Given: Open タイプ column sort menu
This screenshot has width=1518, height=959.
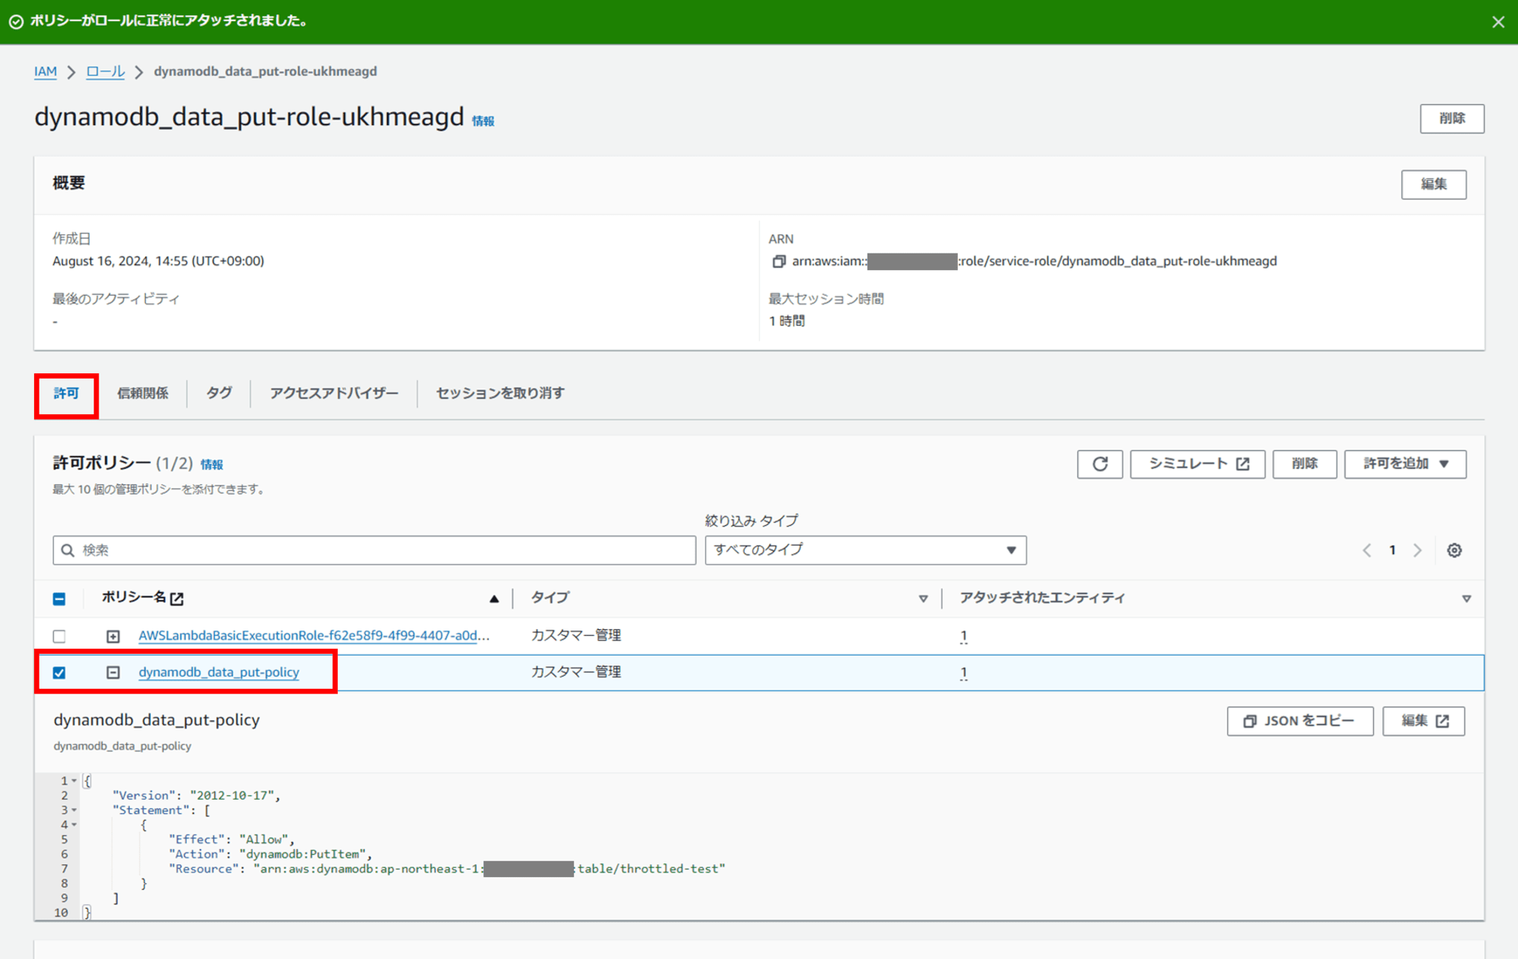Looking at the screenshot, I should point(923,599).
